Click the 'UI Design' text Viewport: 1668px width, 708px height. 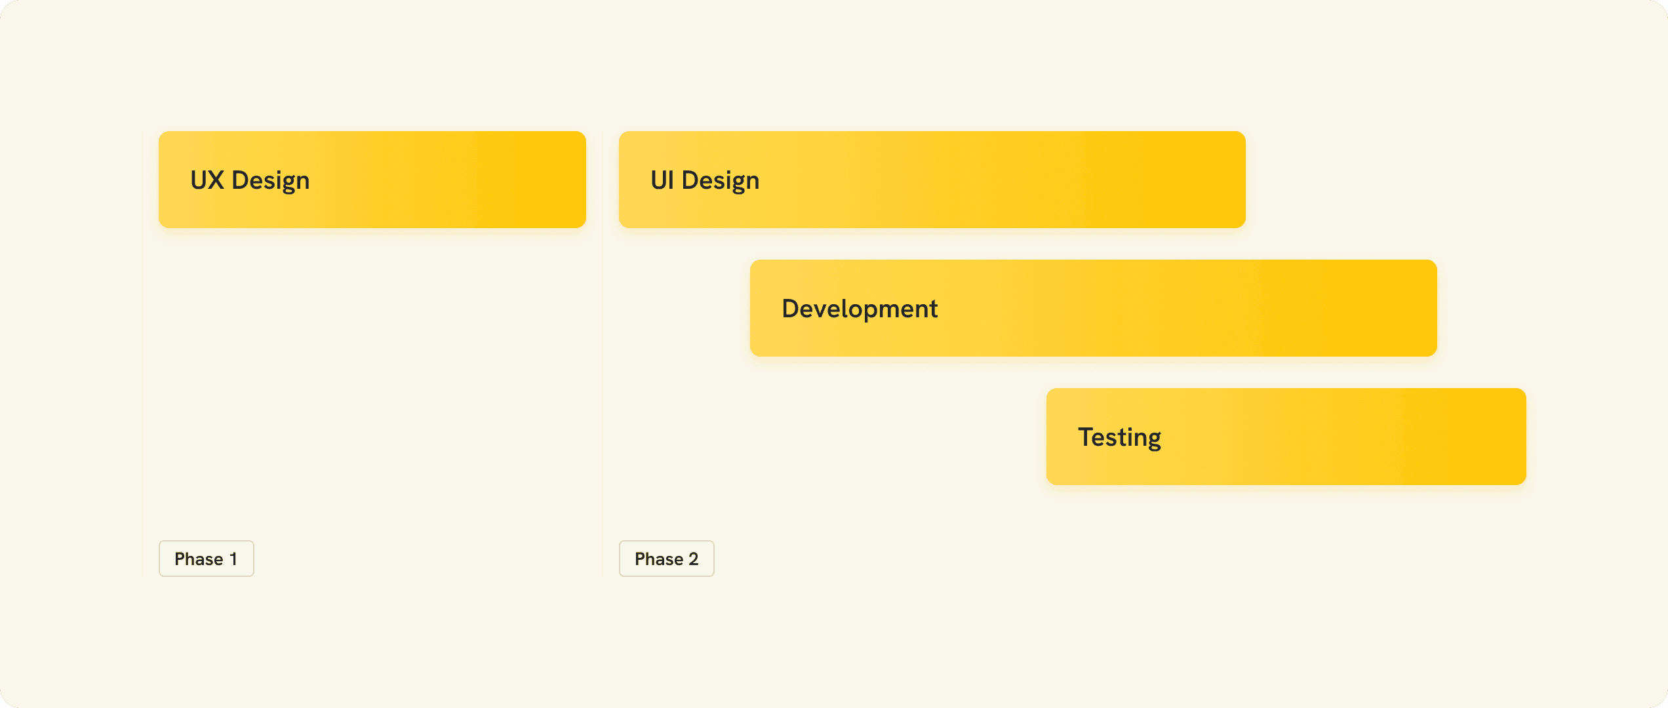click(x=705, y=180)
